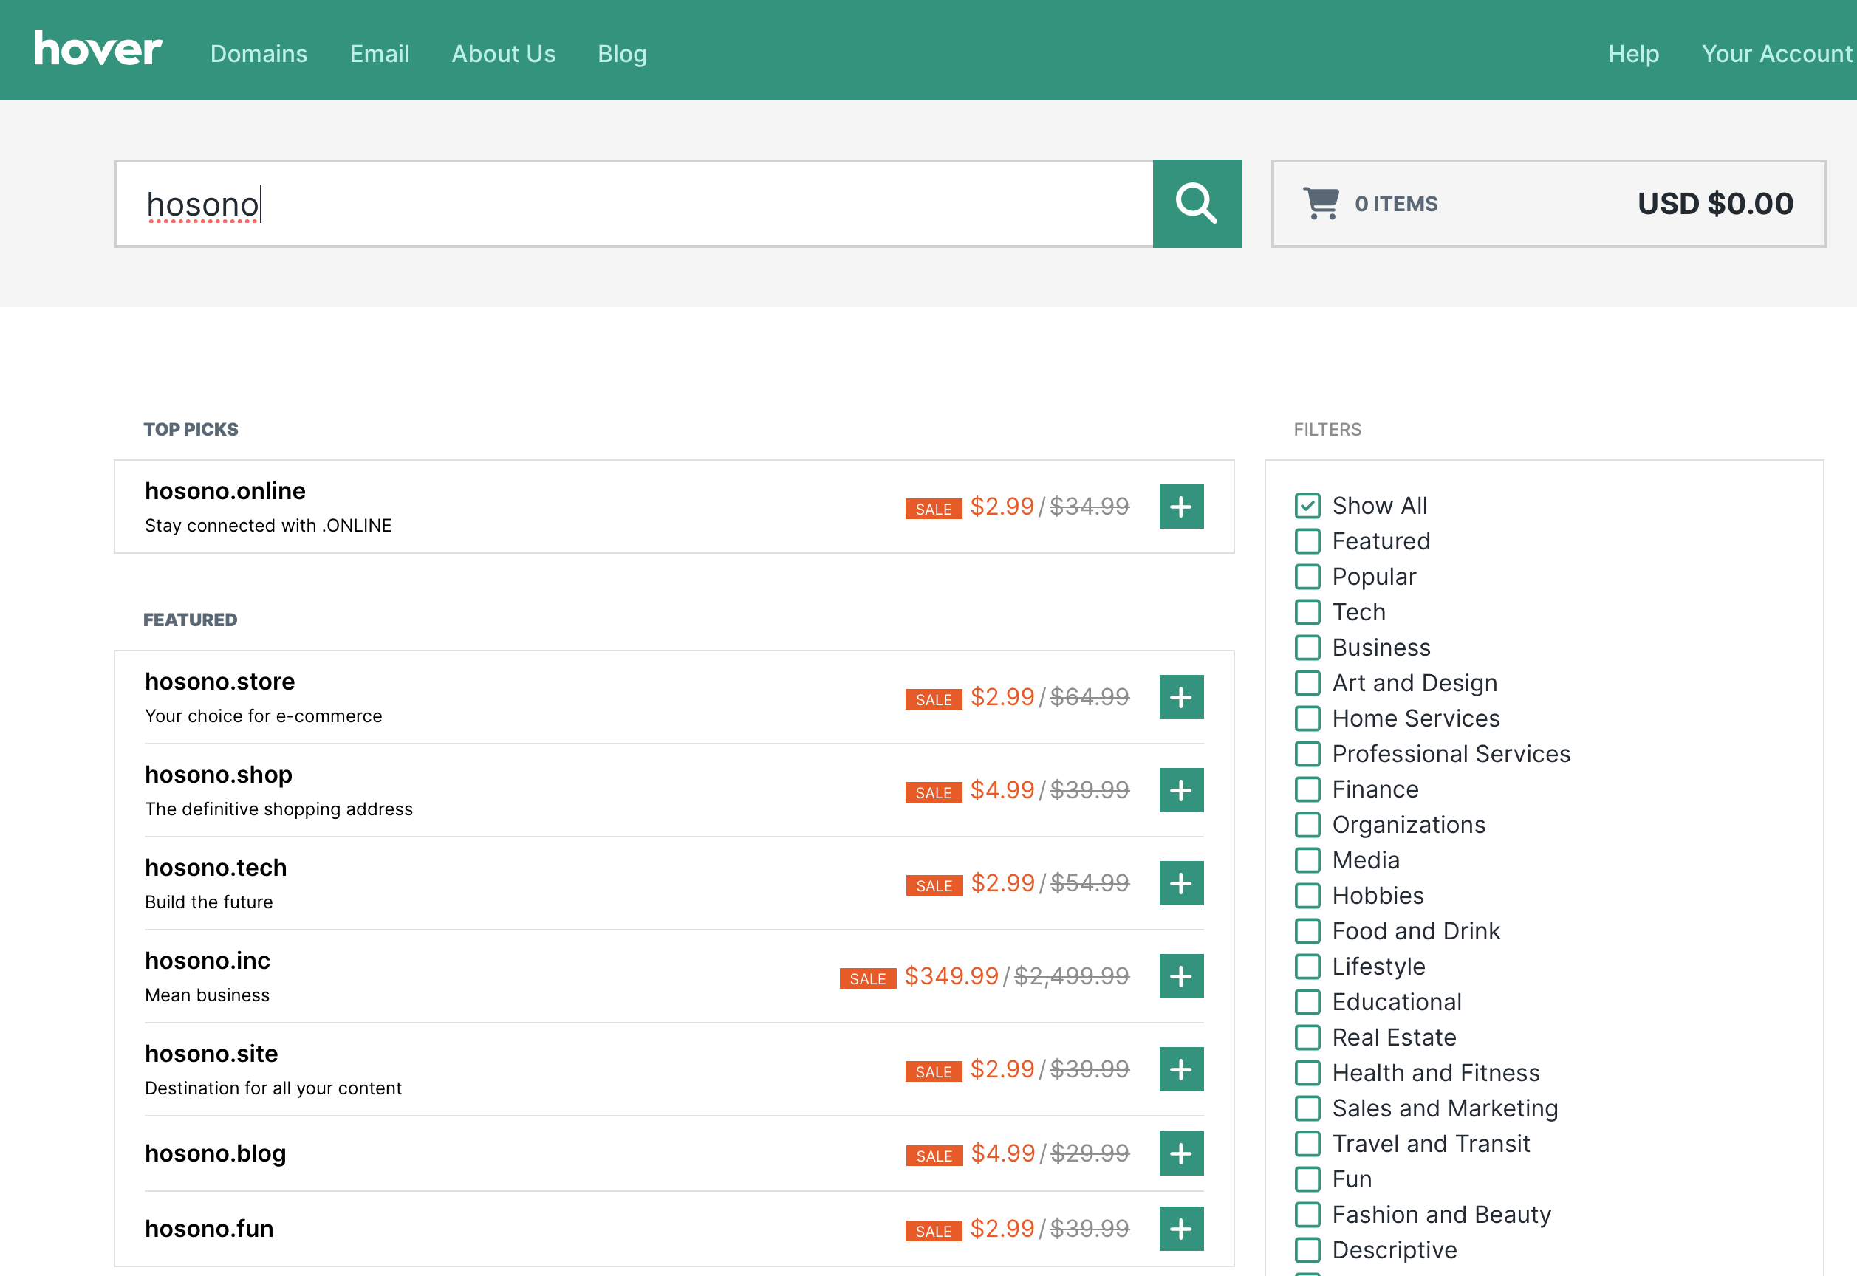Add hosono.store to cart with plus button
This screenshot has height=1276, width=1857.
(x=1181, y=697)
